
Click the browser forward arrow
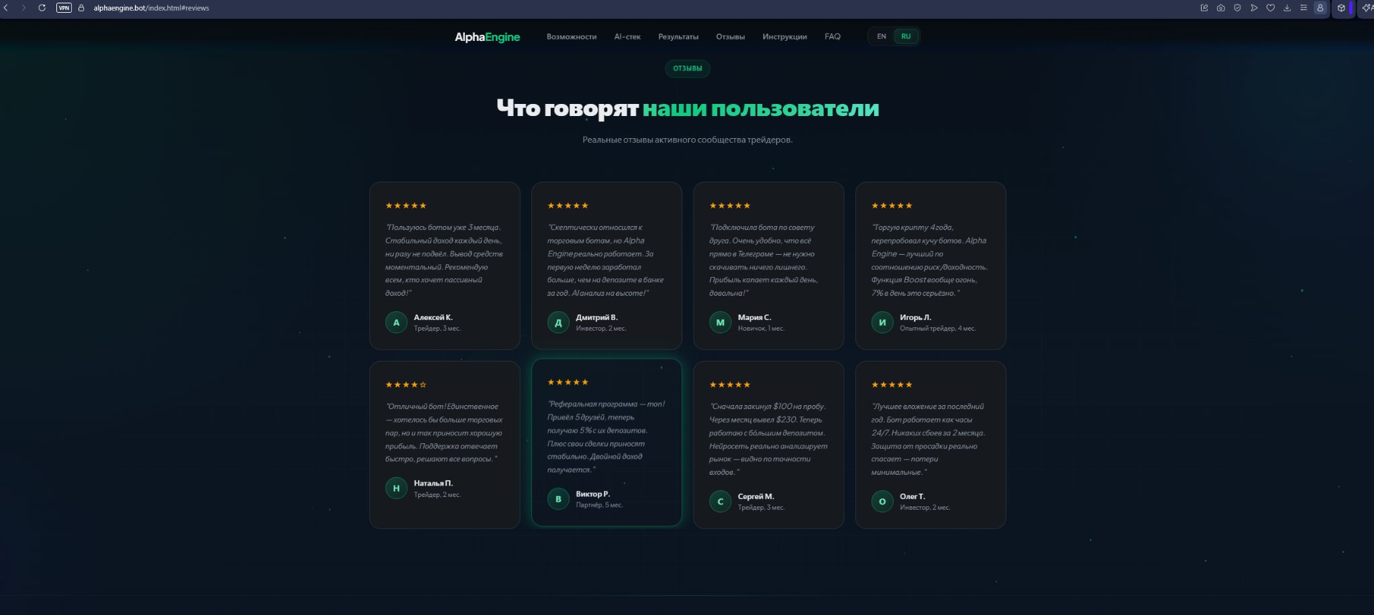click(23, 8)
